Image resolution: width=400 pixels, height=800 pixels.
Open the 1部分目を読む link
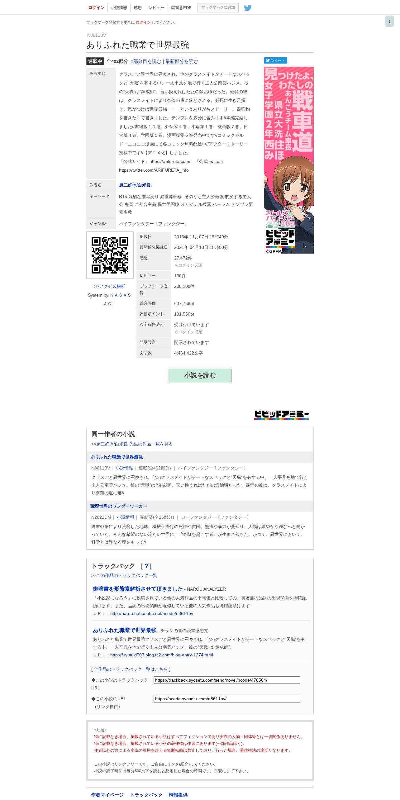pyautogui.click(x=146, y=61)
